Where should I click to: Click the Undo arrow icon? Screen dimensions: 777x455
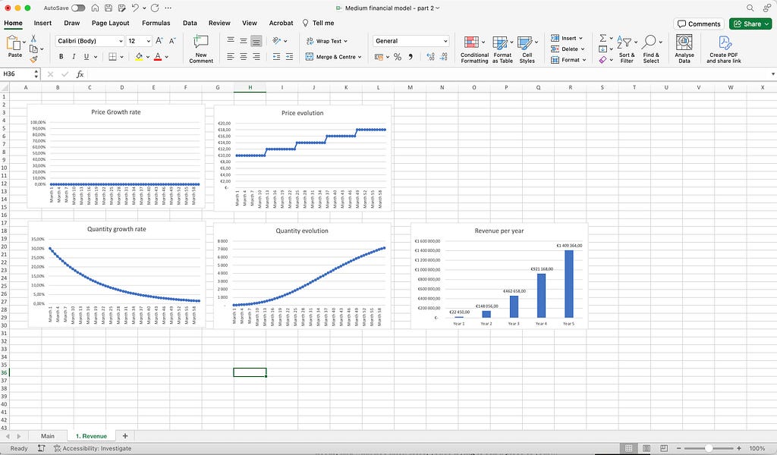135,8
